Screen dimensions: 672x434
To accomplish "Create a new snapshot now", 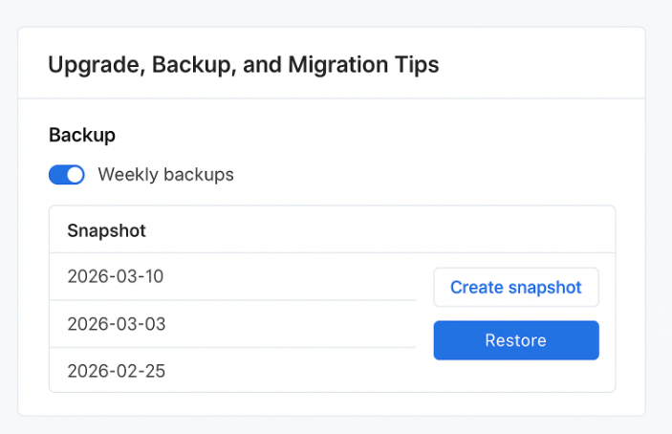I will (x=516, y=287).
